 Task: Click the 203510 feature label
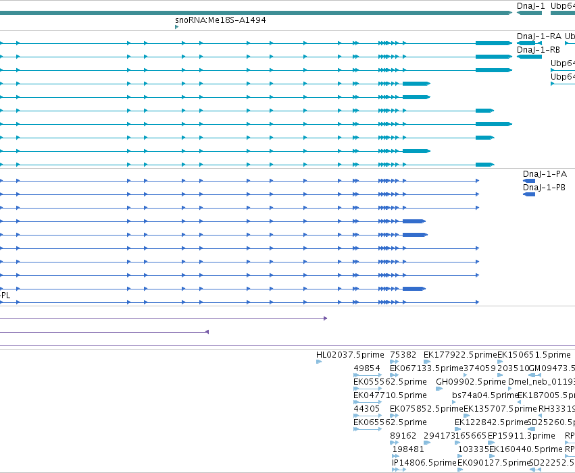[513, 368]
